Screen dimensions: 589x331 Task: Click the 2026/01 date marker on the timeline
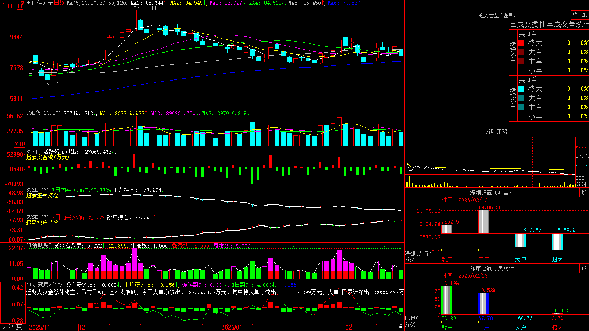(232, 327)
